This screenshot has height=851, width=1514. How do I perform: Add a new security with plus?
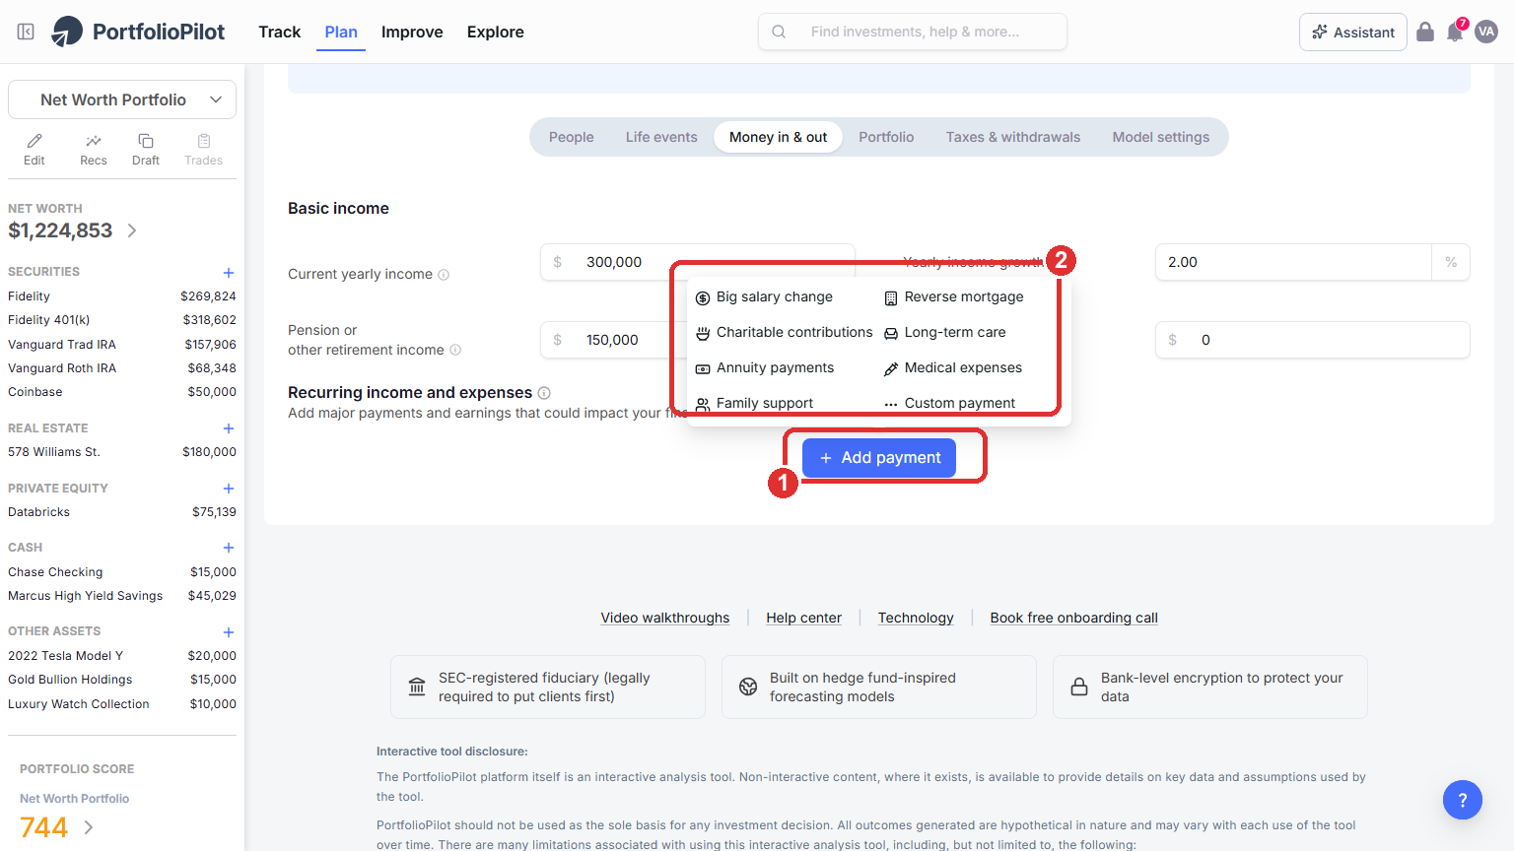pyautogui.click(x=229, y=273)
